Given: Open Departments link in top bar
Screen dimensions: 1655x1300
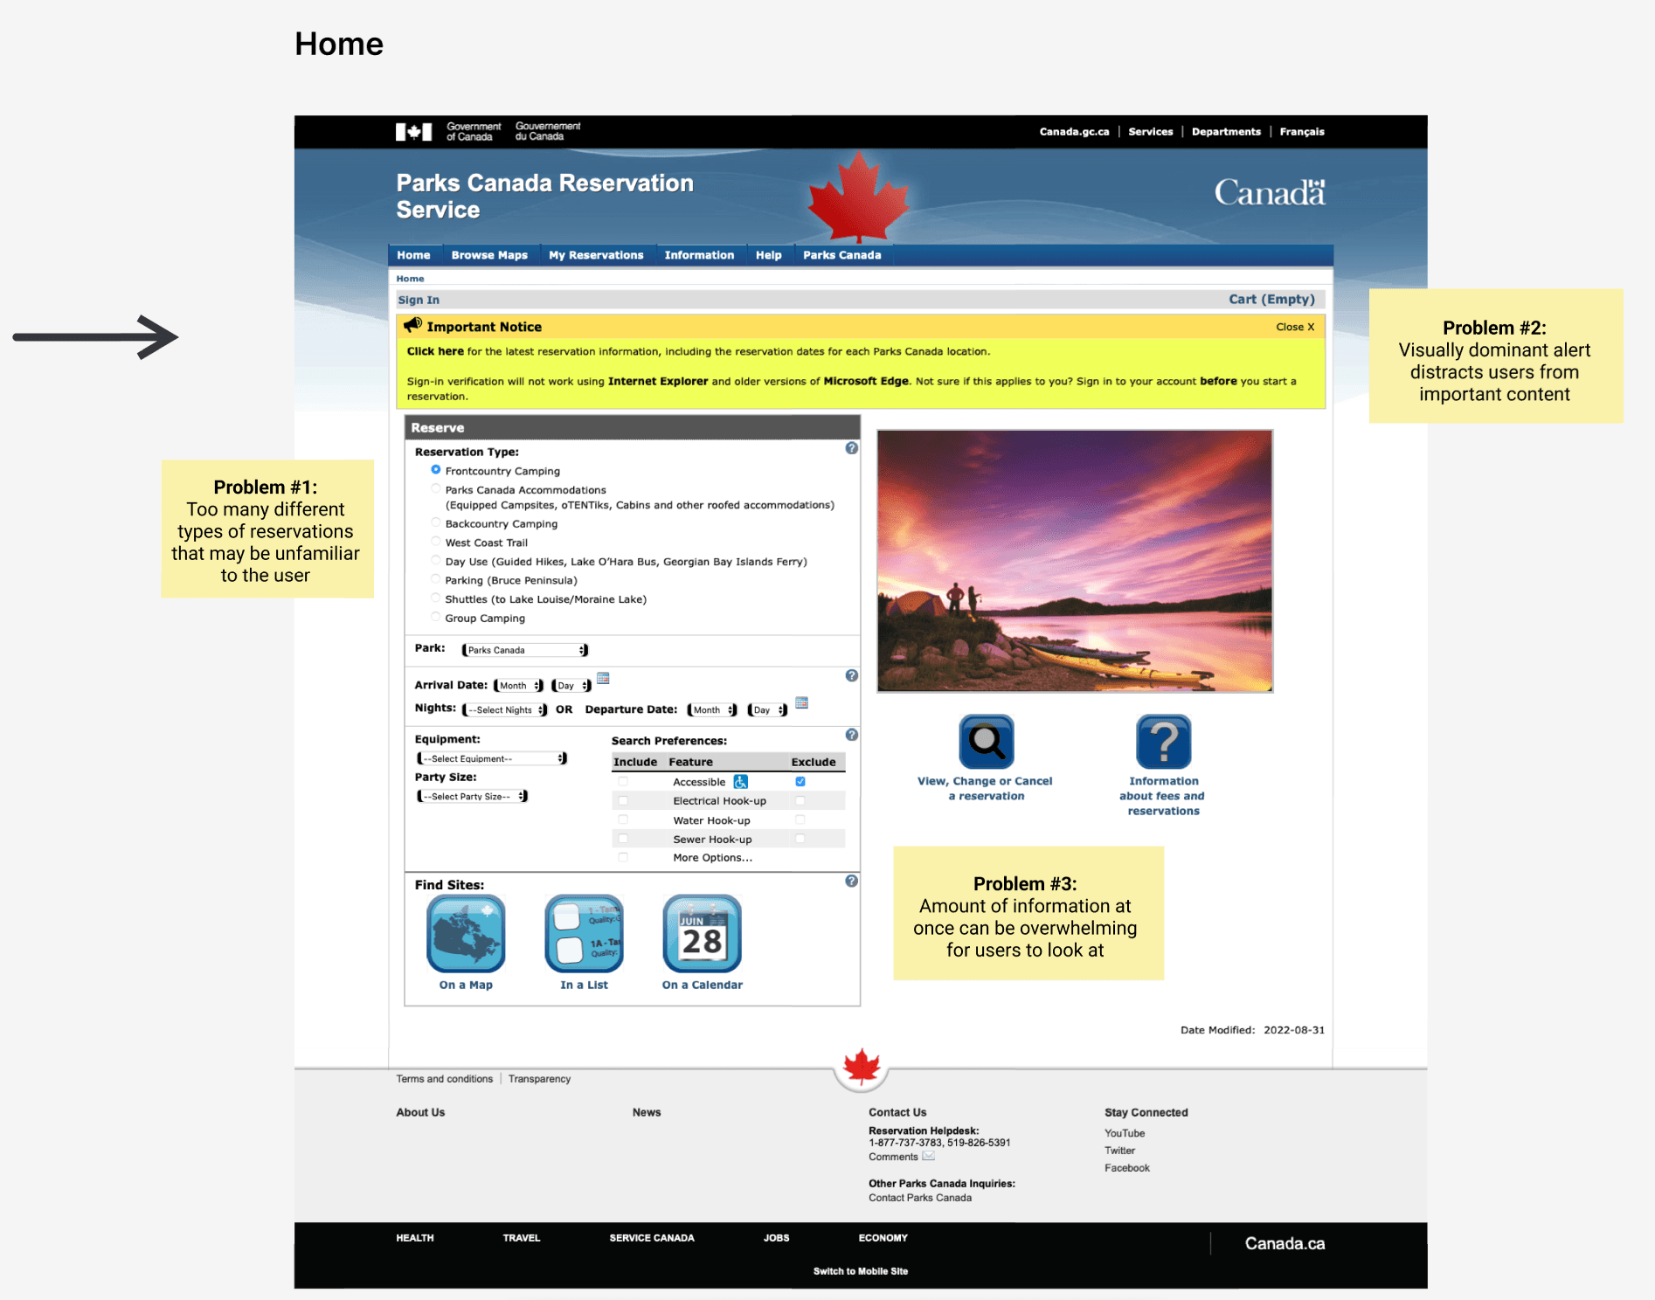Looking at the screenshot, I should [1226, 132].
